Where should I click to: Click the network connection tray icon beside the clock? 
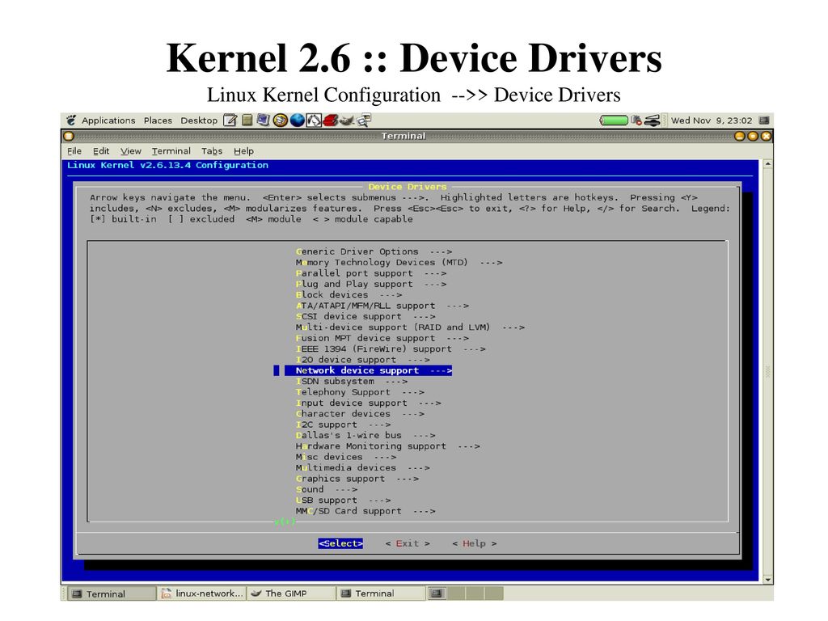[x=653, y=120]
